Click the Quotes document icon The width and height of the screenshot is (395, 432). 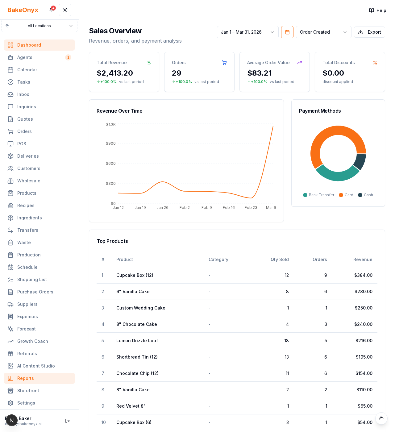coord(10,119)
